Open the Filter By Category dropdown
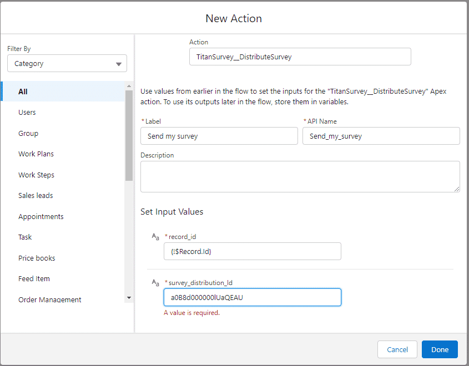 pos(67,64)
